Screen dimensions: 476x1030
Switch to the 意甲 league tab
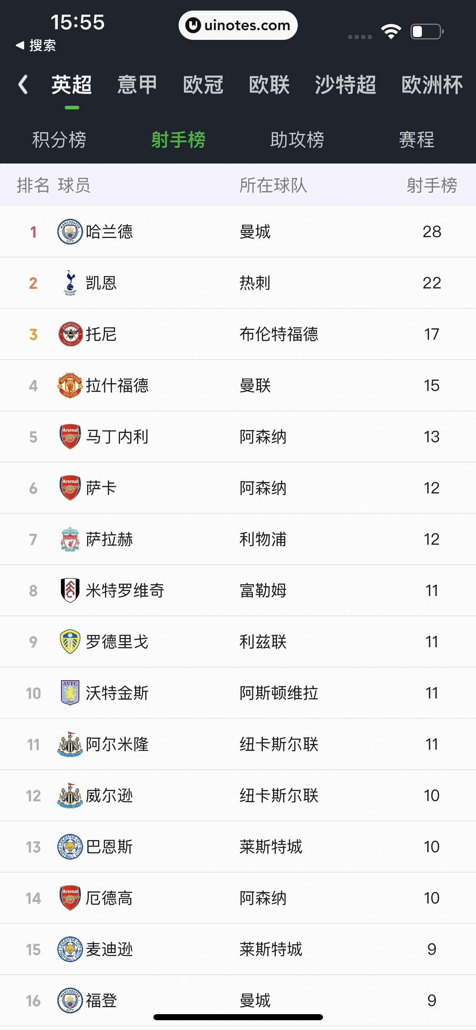[137, 85]
